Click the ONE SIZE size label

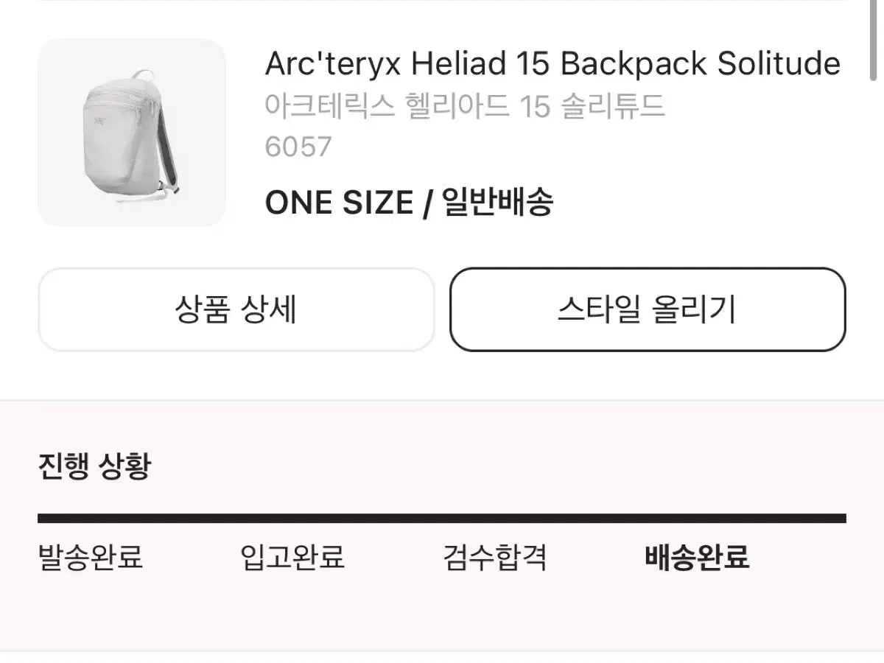[x=339, y=202]
